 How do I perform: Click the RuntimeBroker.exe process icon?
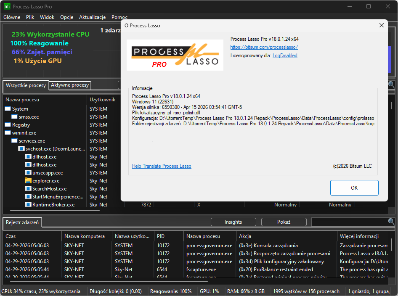click(x=28, y=204)
